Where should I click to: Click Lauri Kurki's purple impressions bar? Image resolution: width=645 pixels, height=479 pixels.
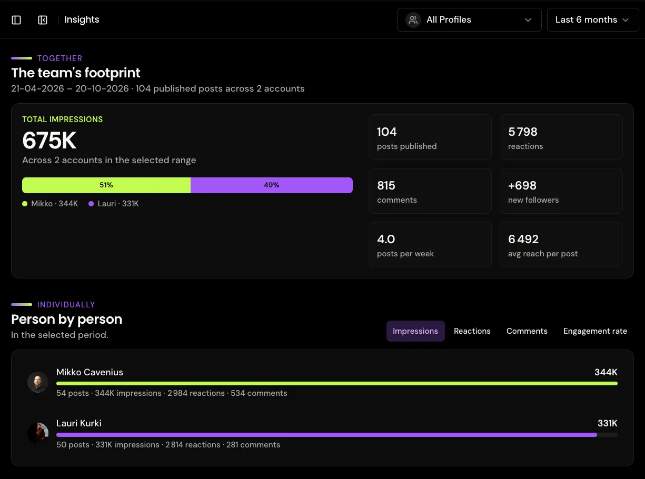tap(326, 435)
